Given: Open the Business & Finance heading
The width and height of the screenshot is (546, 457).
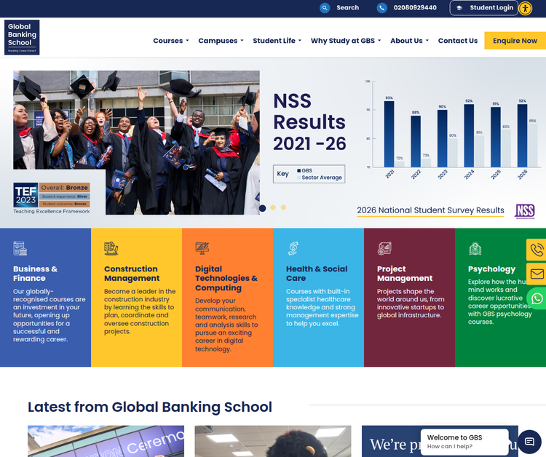Looking at the screenshot, I should pos(35,274).
